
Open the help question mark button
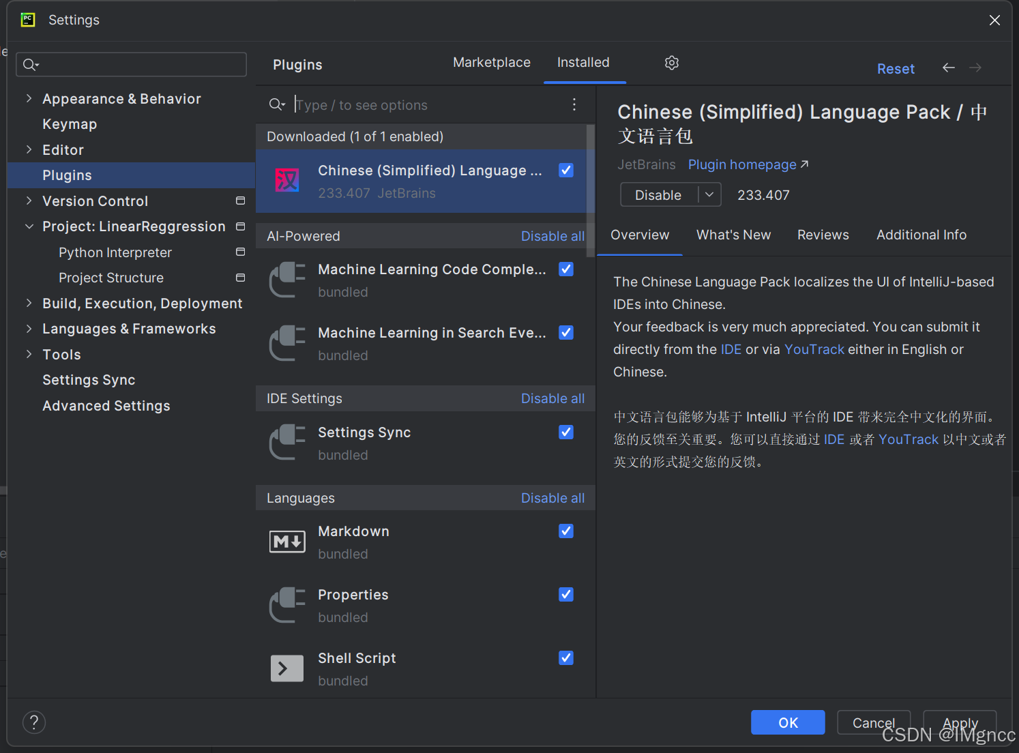click(x=34, y=722)
